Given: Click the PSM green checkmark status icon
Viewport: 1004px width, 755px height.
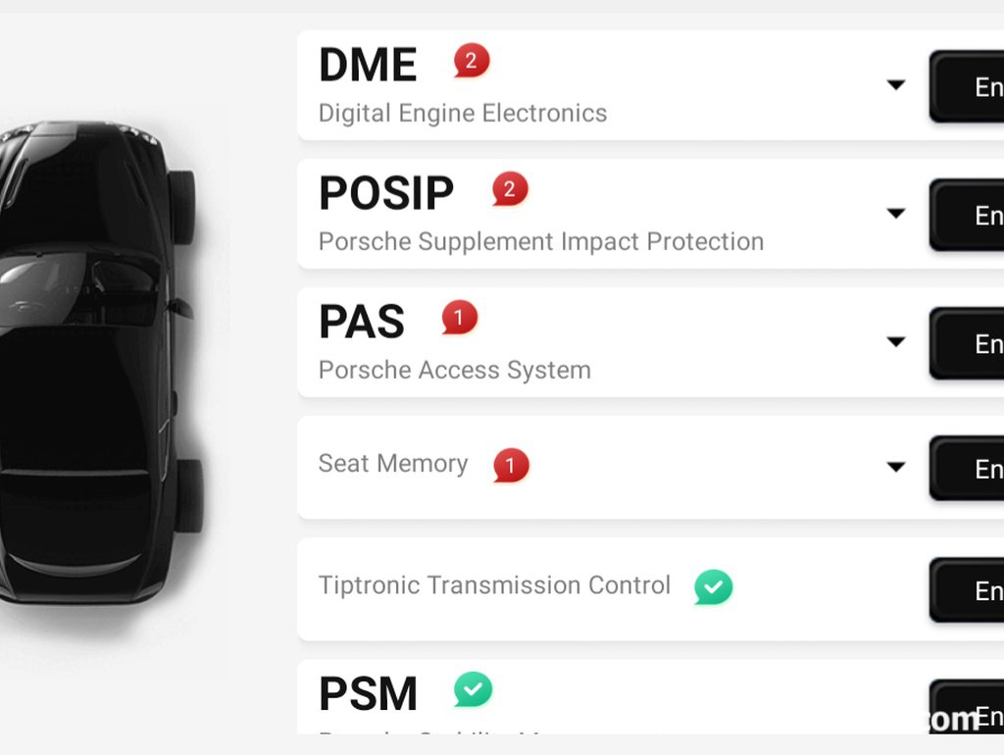Looking at the screenshot, I should point(474,689).
